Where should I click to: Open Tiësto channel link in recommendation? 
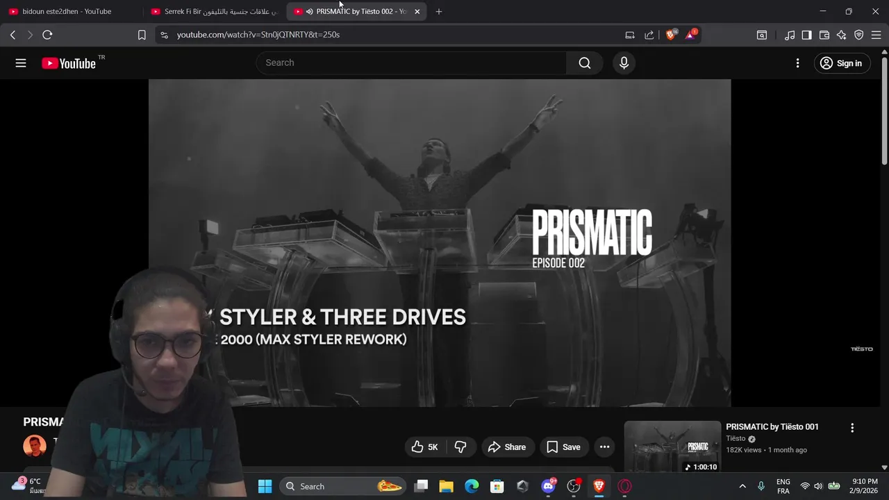coord(736,439)
